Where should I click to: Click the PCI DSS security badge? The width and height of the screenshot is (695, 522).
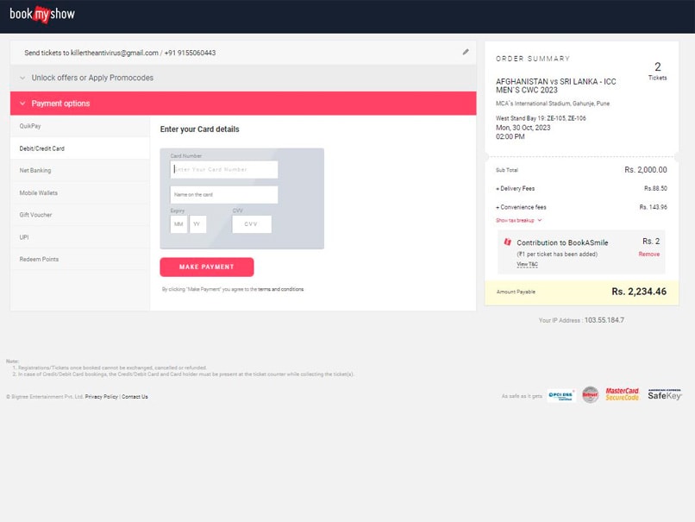click(x=560, y=395)
